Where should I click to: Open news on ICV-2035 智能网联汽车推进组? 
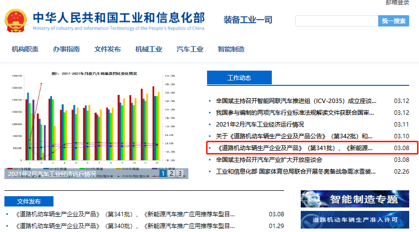click(x=296, y=101)
